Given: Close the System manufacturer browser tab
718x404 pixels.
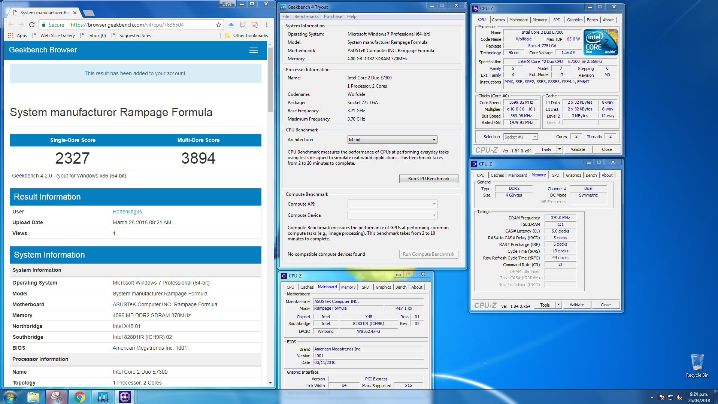Looking at the screenshot, I should 75,13.
